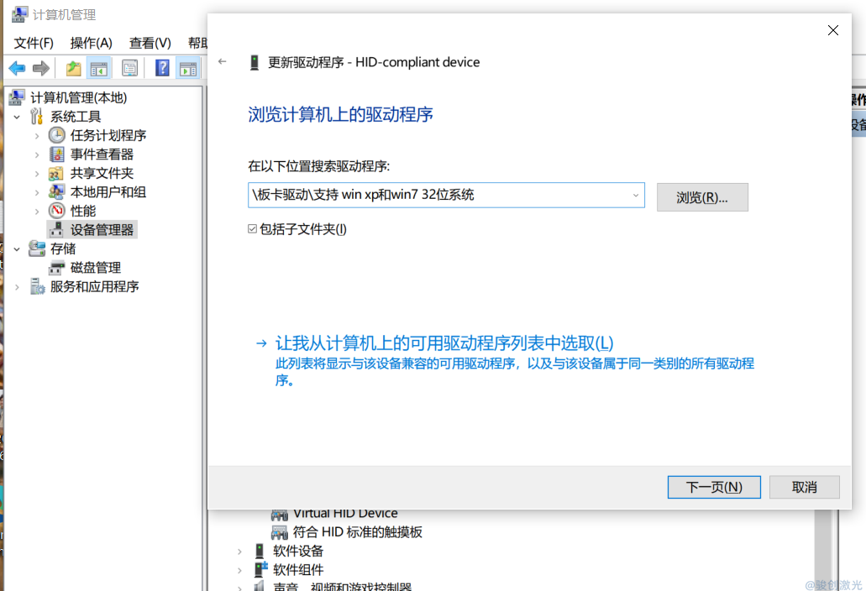Open the 文件(F) menu
Screen dimensions: 866x591
(x=33, y=43)
